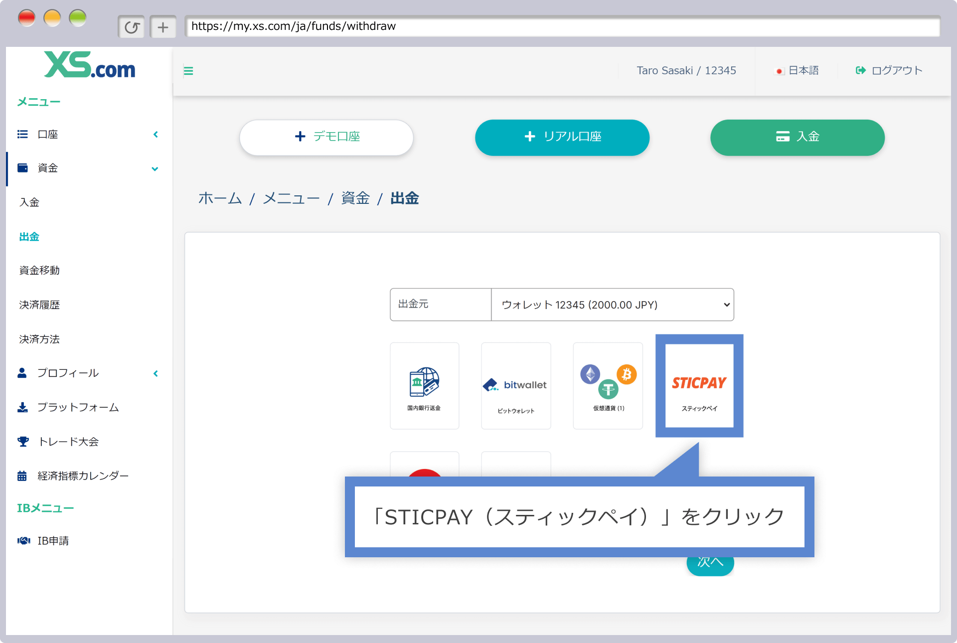Screen dimensions: 957x643
Task: Click the yellow window minimize button
Action: (52, 18)
